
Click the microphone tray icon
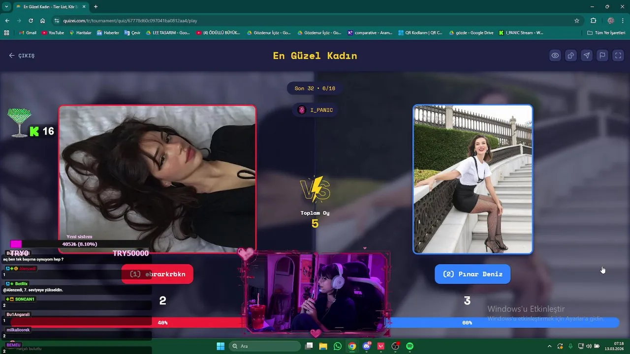[570, 346]
